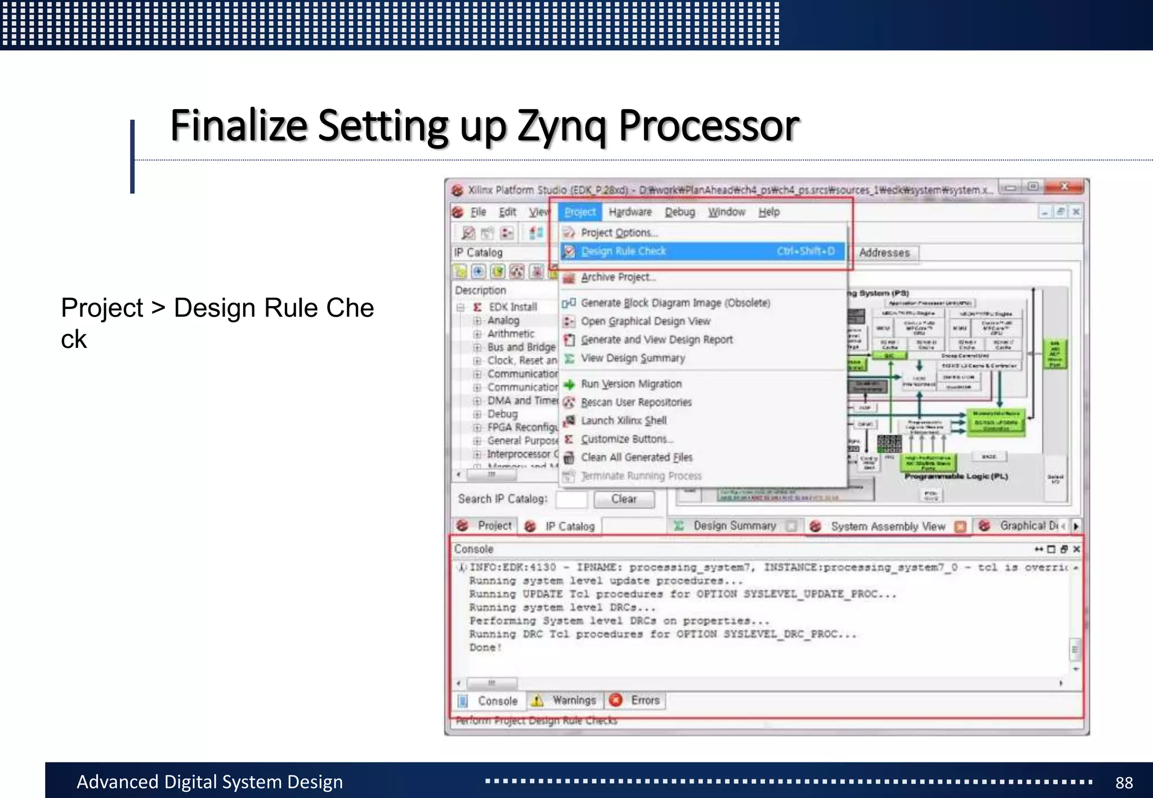Open the Addresses tab
The width and height of the screenshot is (1153, 798).
pos(884,253)
